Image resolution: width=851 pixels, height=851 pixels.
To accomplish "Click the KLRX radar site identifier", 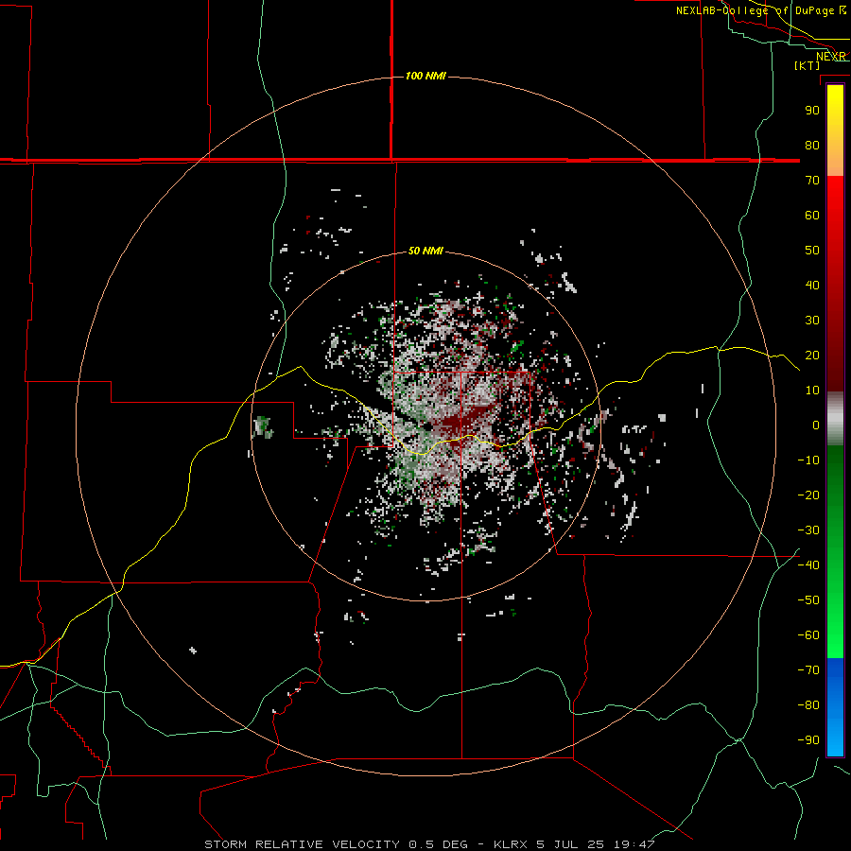I will (511, 844).
